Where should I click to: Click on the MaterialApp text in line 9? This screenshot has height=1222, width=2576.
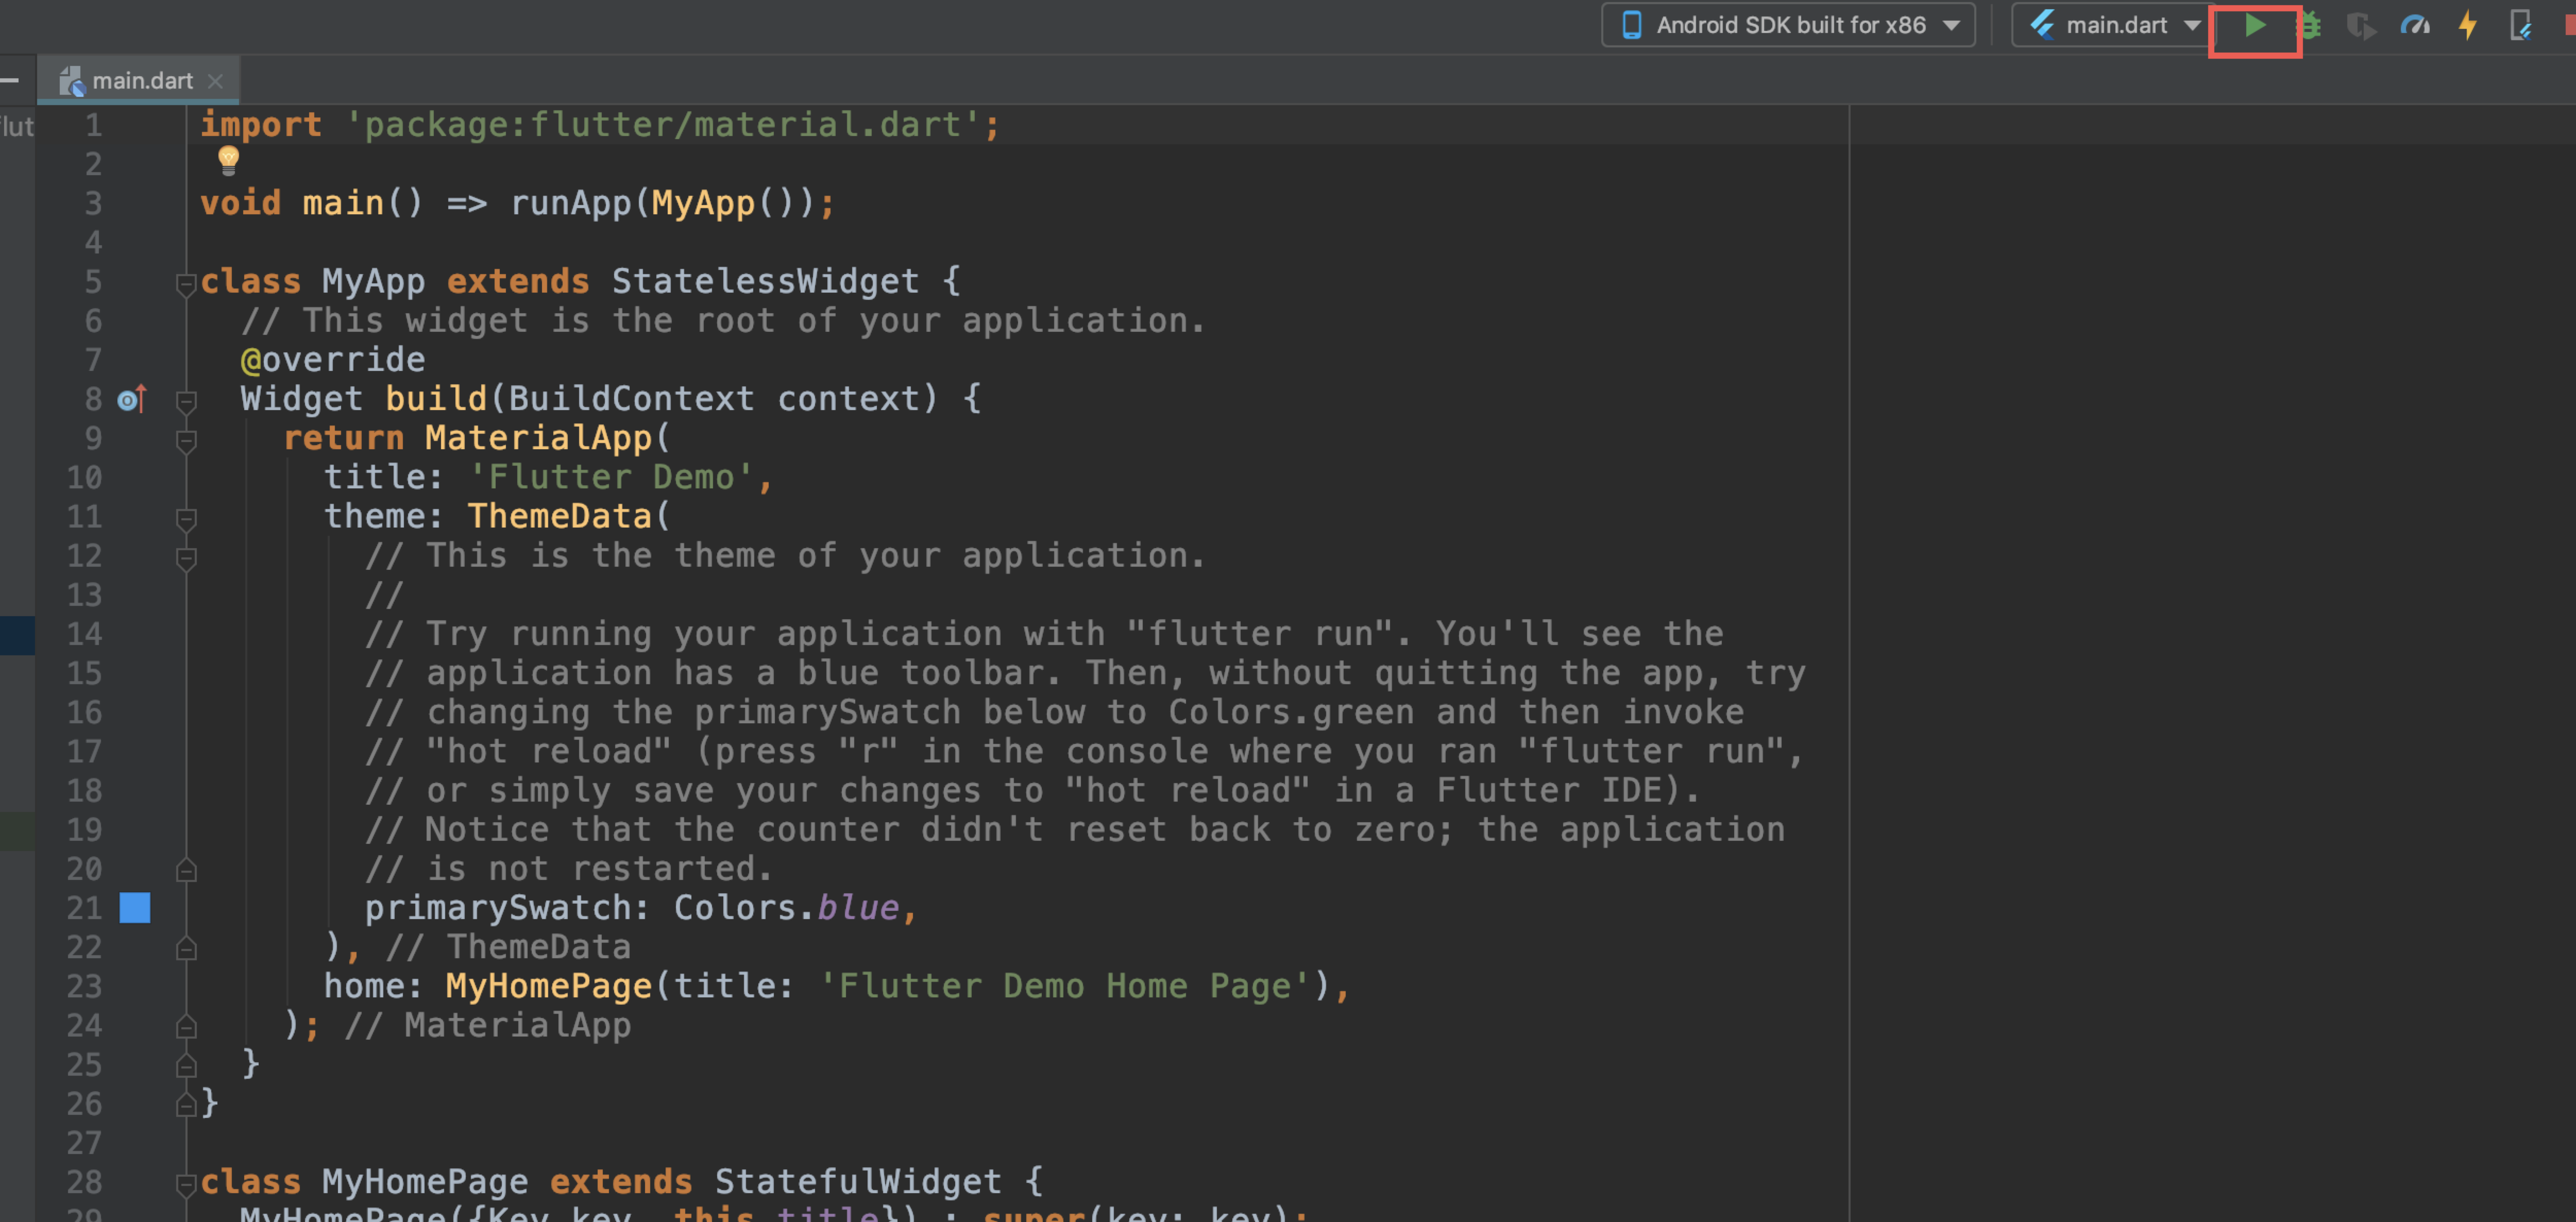[x=538, y=438]
